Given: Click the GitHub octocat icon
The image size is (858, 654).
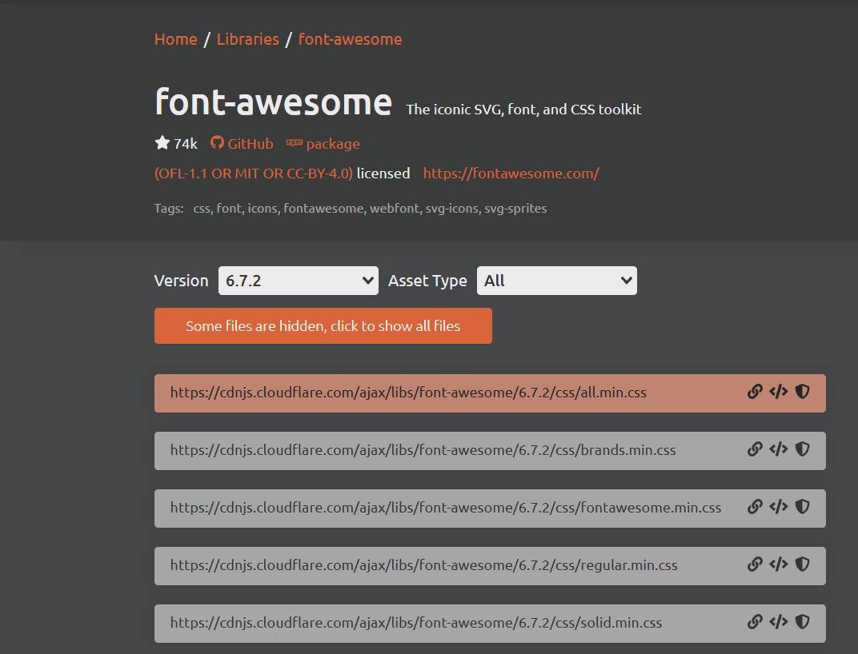Looking at the screenshot, I should coord(217,142).
